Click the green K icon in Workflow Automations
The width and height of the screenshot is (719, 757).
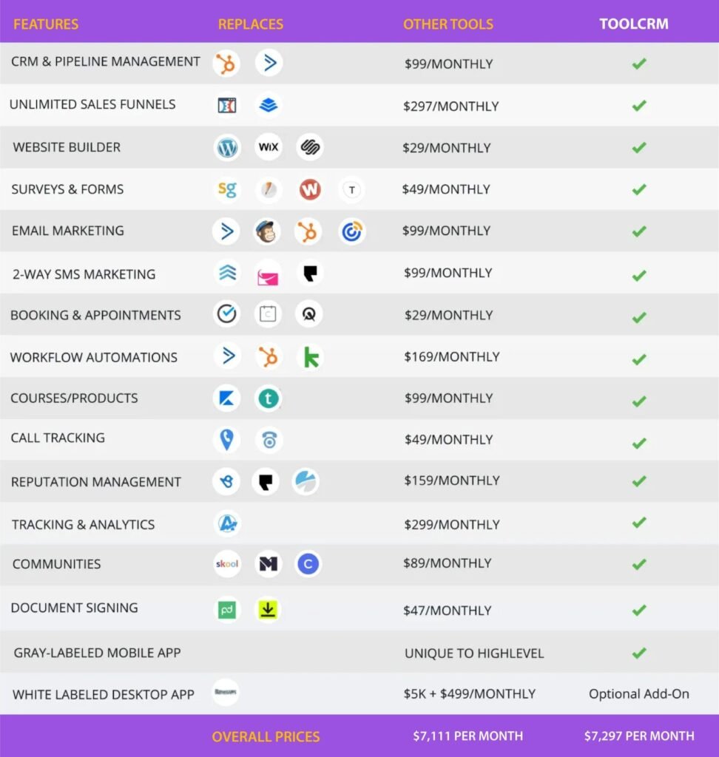tap(311, 357)
